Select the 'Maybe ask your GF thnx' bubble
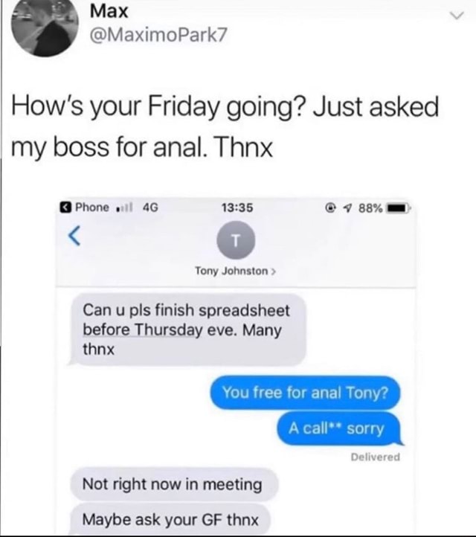The image size is (476, 537). pos(170,519)
